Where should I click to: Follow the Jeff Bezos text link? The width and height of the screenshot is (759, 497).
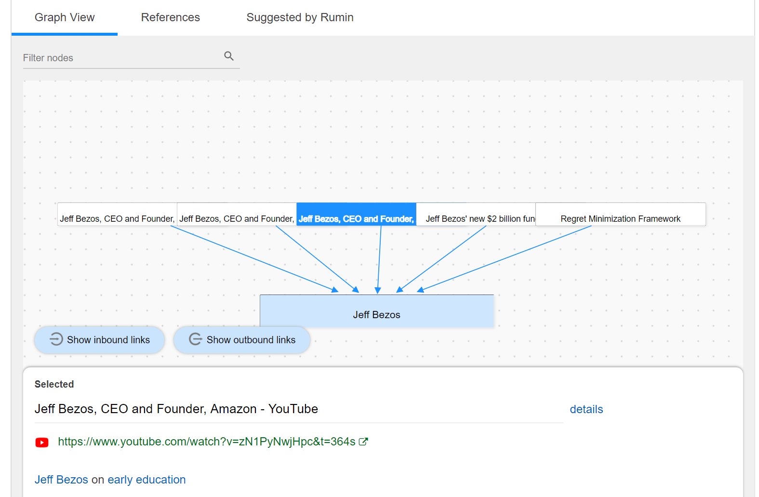point(61,480)
